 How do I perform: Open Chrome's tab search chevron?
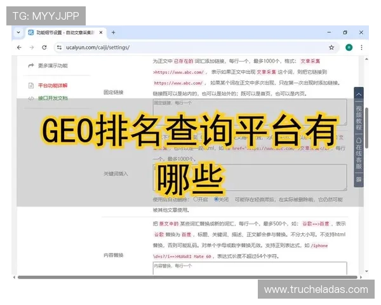(18, 32)
